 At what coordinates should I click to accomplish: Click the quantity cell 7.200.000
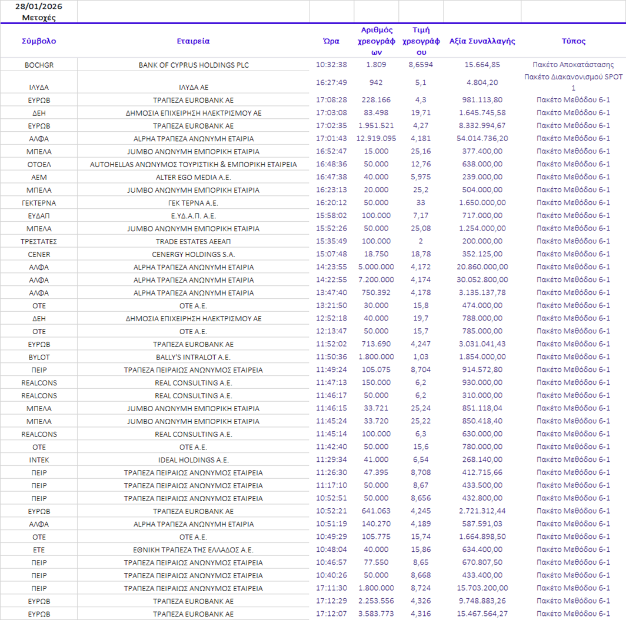(376, 279)
